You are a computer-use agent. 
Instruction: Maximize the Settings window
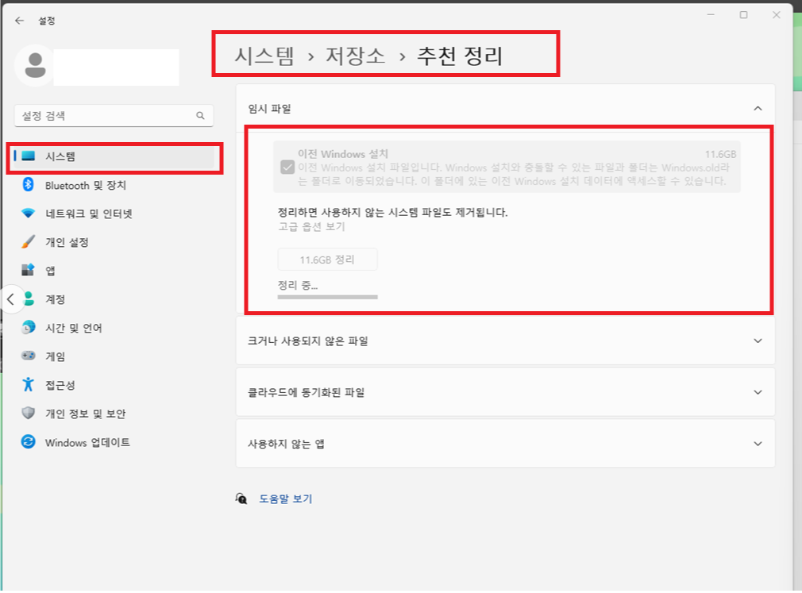point(744,15)
